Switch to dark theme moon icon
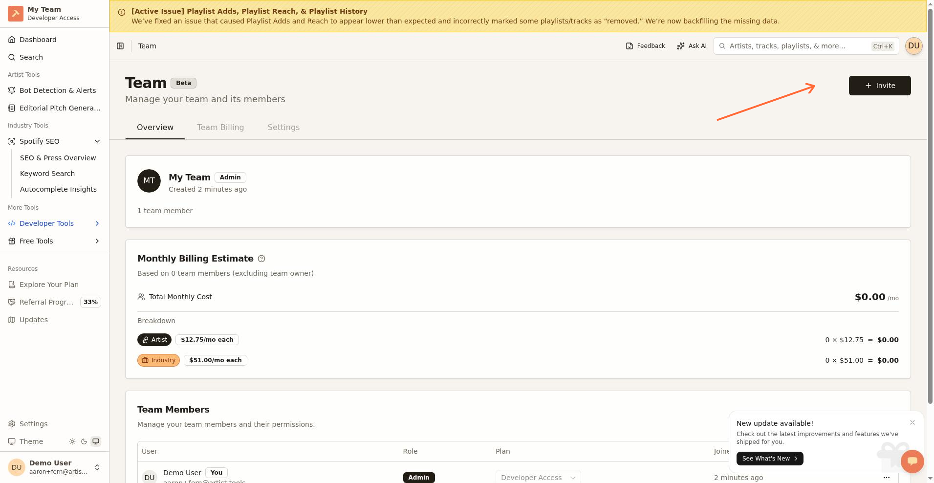 (x=84, y=441)
